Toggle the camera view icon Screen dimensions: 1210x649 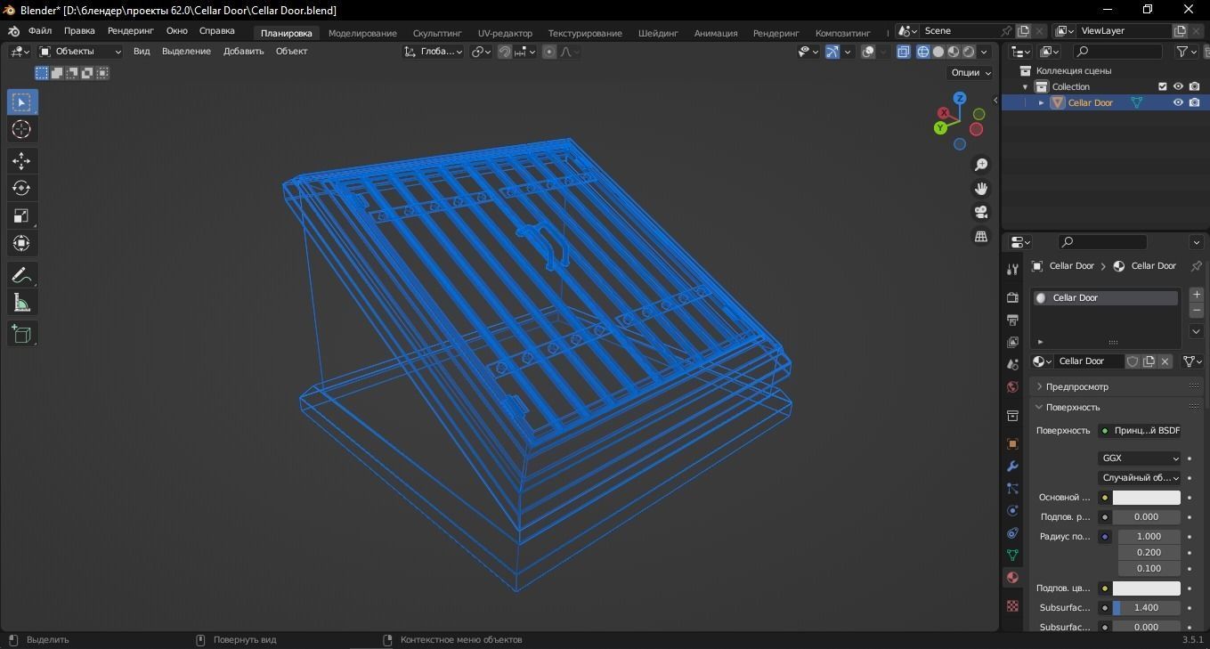[x=980, y=212]
